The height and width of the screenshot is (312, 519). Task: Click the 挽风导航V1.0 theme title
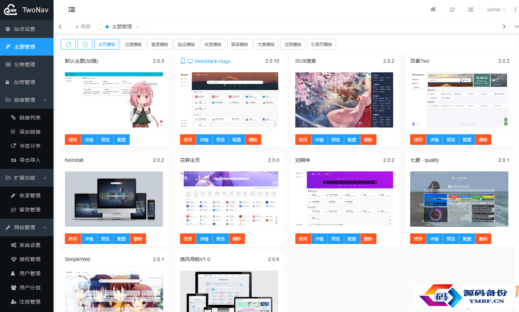pyautogui.click(x=195, y=259)
